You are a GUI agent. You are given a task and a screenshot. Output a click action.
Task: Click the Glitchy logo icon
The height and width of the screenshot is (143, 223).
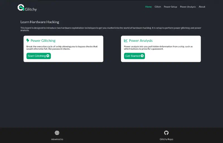point(21,8)
